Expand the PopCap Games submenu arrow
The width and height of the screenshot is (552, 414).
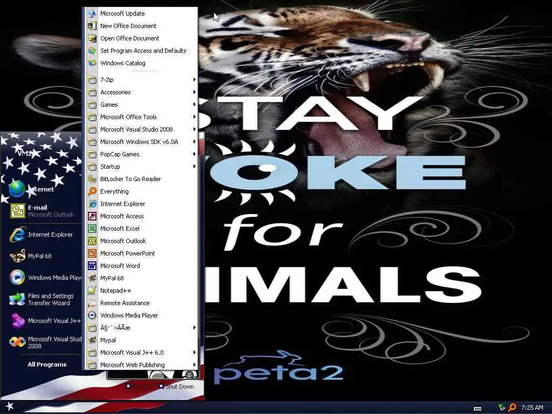(x=194, y=154)
